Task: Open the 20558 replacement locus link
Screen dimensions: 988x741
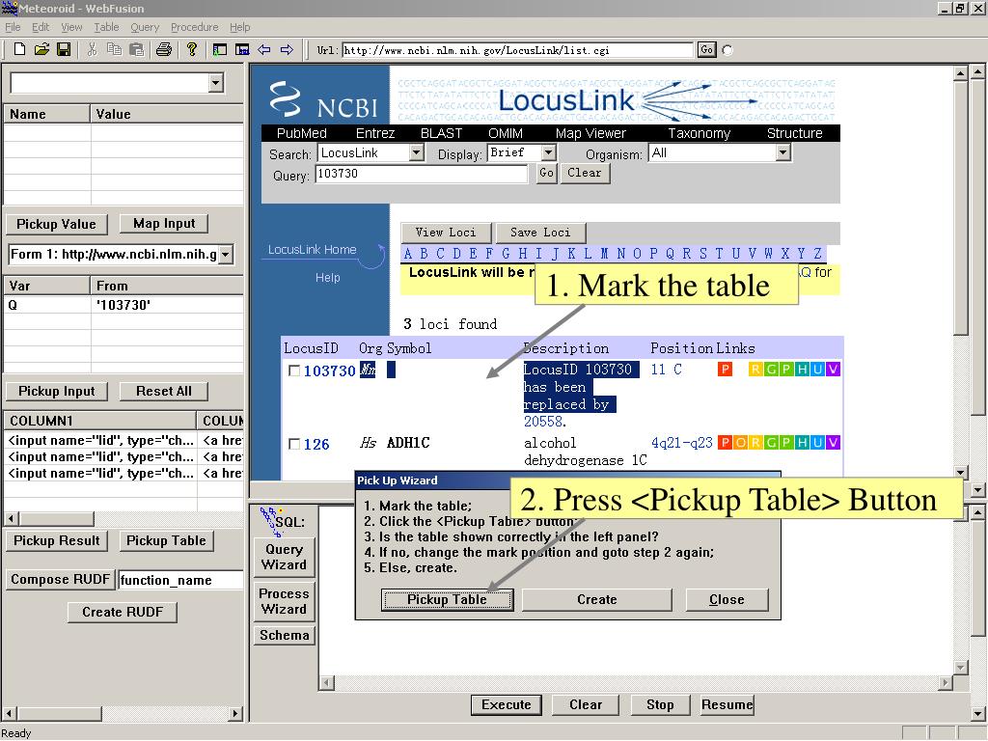Action: click(x=544, y=421)
